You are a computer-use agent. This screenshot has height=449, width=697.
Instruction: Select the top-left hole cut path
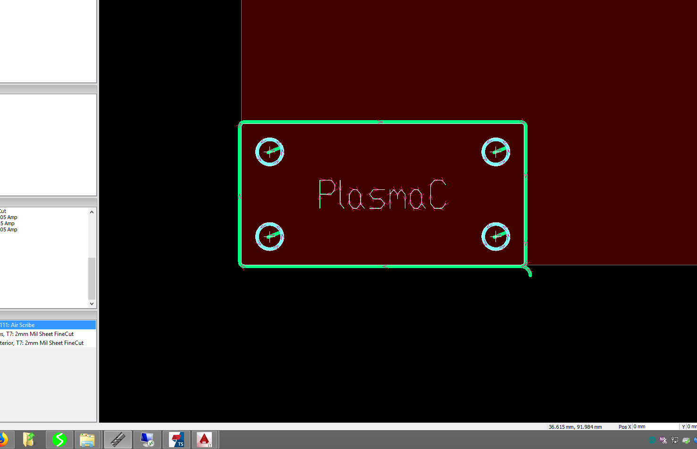[269, 152]
